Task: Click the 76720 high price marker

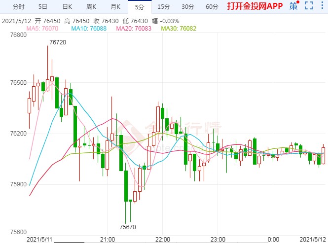Action: click(58, 42)
